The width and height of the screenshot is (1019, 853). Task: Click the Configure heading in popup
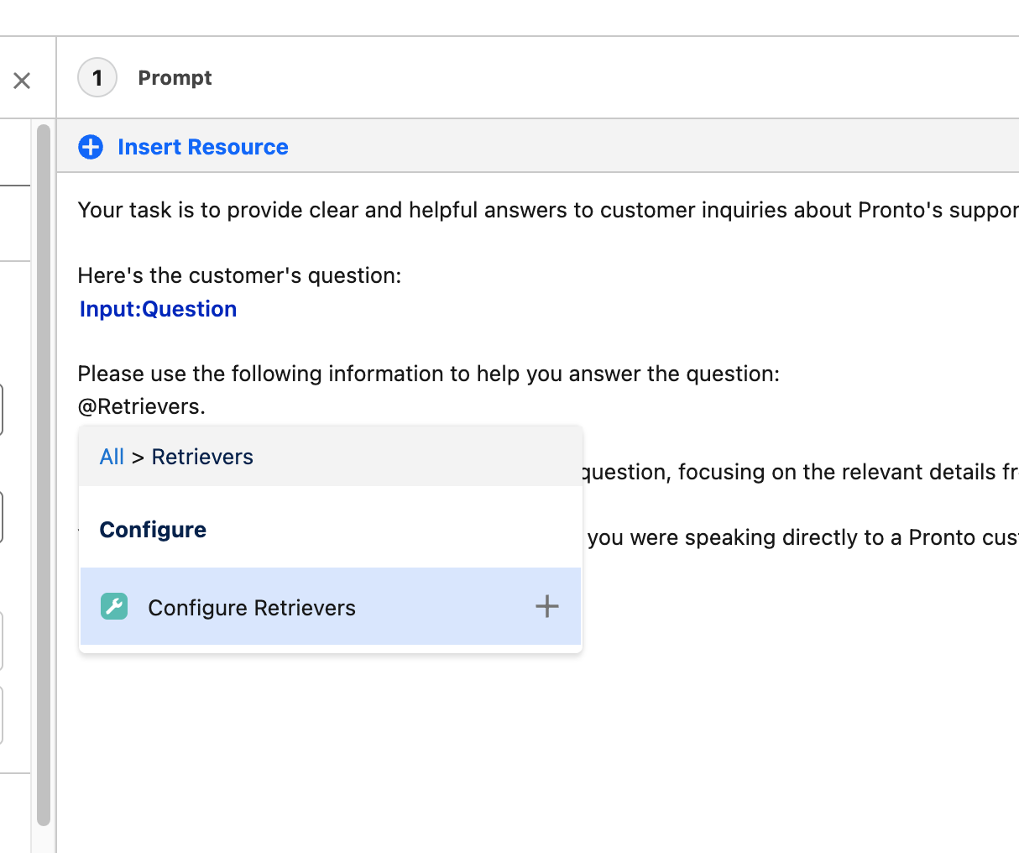[153, 530]
